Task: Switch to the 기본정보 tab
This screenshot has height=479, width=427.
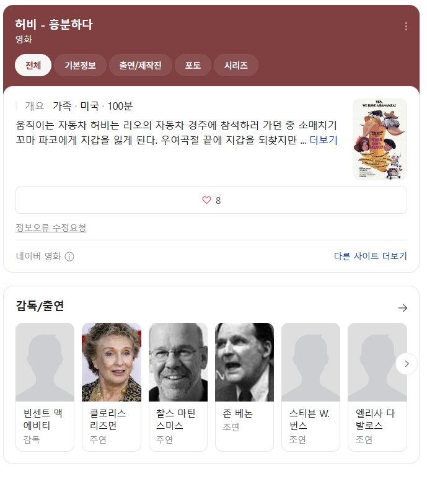Action: (x=81, y=65)
